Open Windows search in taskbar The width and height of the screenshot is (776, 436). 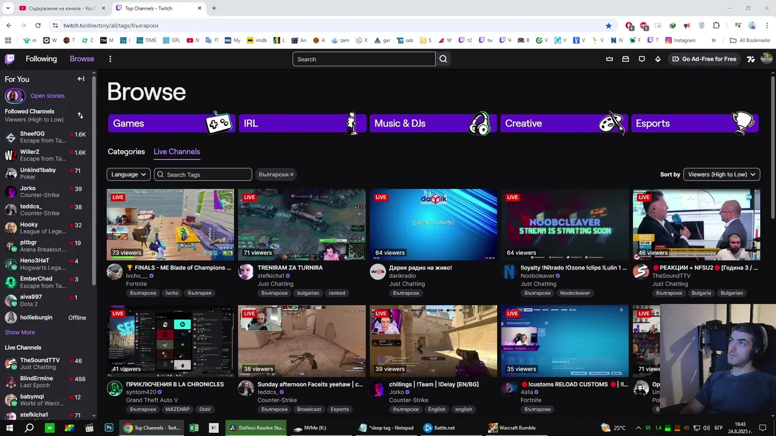(x=29, y=428)
